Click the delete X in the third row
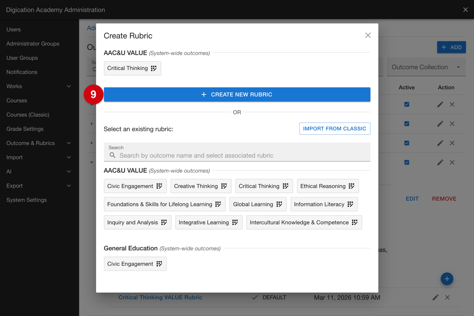 (452, 143)
